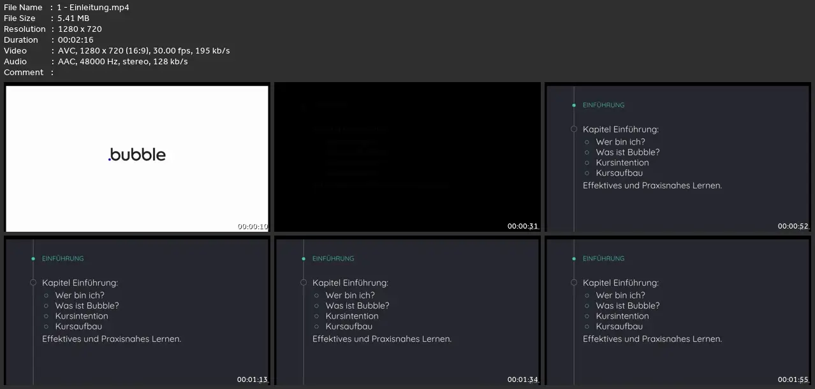Click the timestamp 00:00:52
Screen dimensions: 815x389
793,227
